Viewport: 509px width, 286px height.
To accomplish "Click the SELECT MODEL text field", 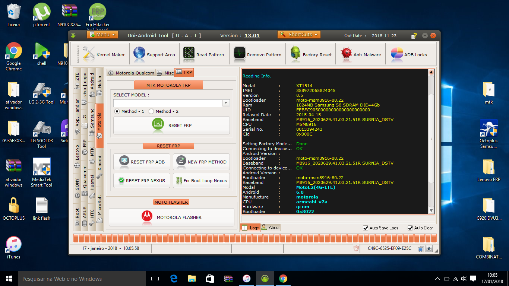I will coord(168,103).
